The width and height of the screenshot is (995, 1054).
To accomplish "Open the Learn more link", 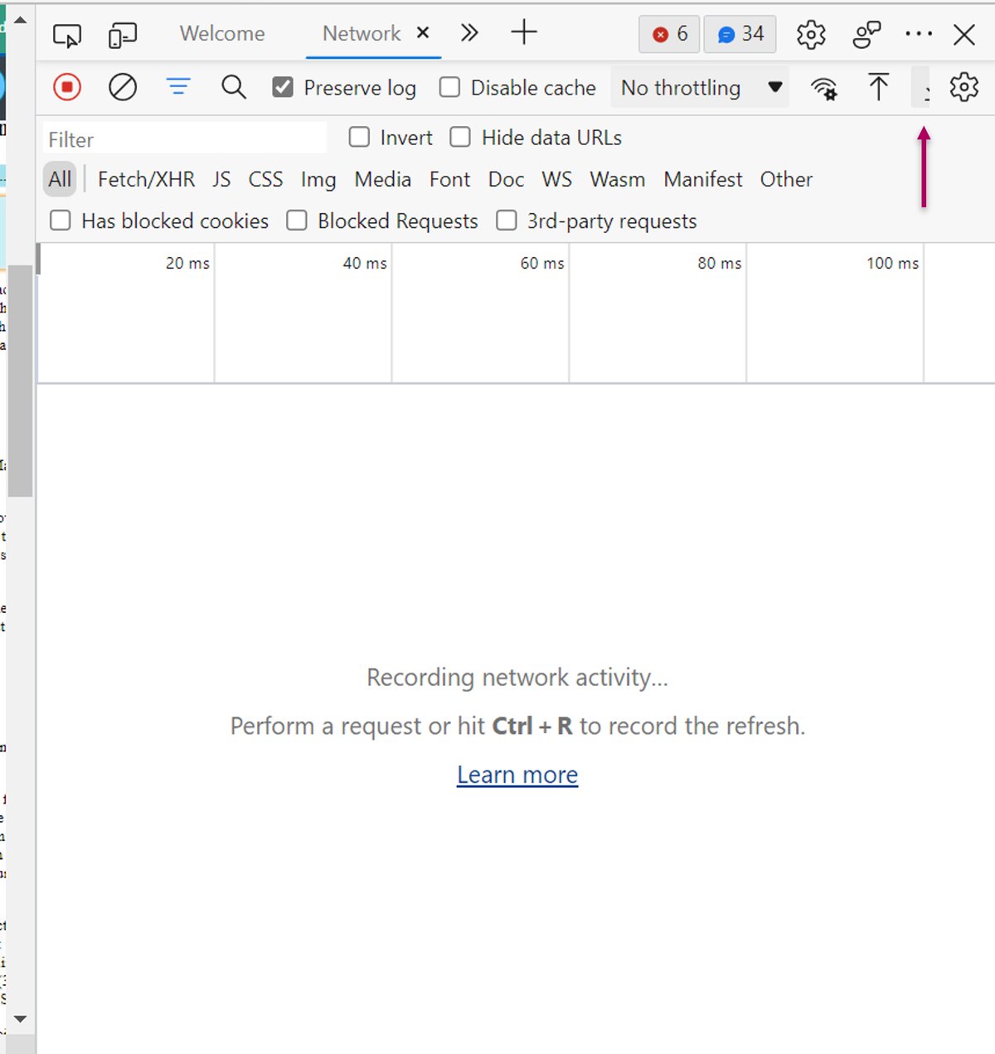I will point(517,775).
